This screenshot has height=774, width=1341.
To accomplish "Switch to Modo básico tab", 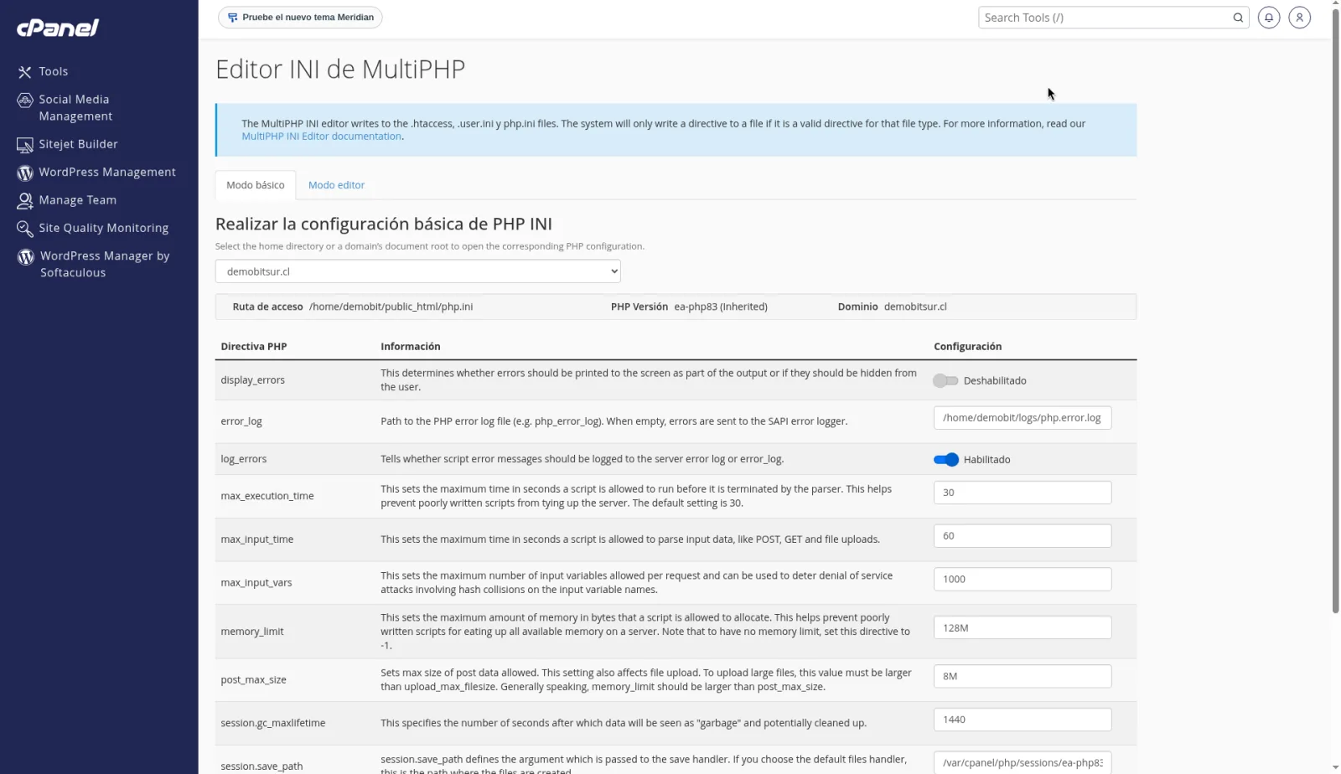I will click(x=256, y=185).
